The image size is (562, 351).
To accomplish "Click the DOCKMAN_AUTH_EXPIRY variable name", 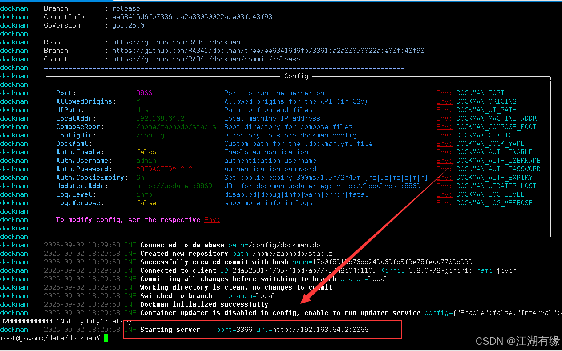I will click(494, 178).
